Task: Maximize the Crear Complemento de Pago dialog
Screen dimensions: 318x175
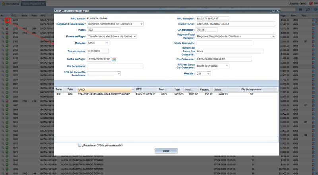Action: point(273,11)
